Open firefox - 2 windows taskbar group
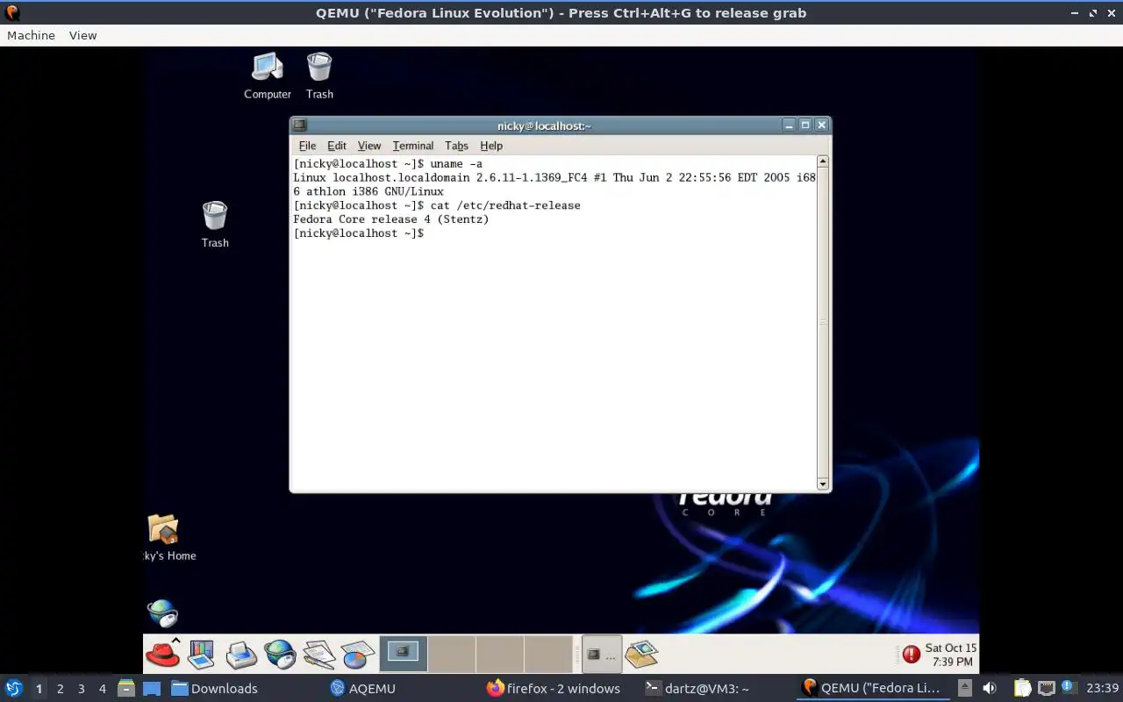This screenshot has width=1123, height=702. tap(554, 688)
